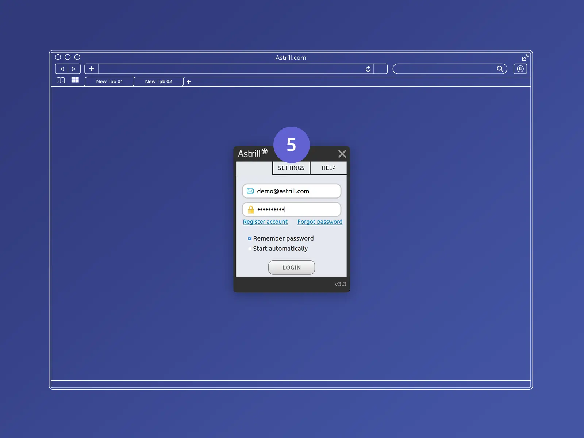Image resolution: width=584 pixels, height=438 pixels.
Task: Switch to New Tab 02
Action: [158, 82]
